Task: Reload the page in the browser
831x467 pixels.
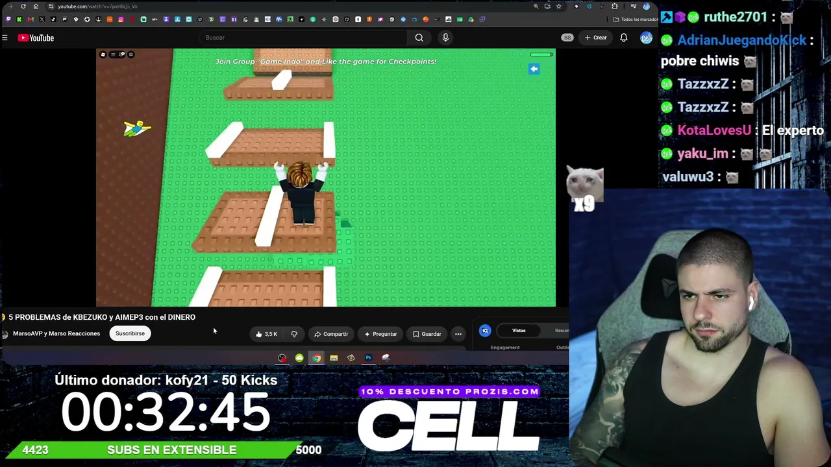Action: (23, 6)
